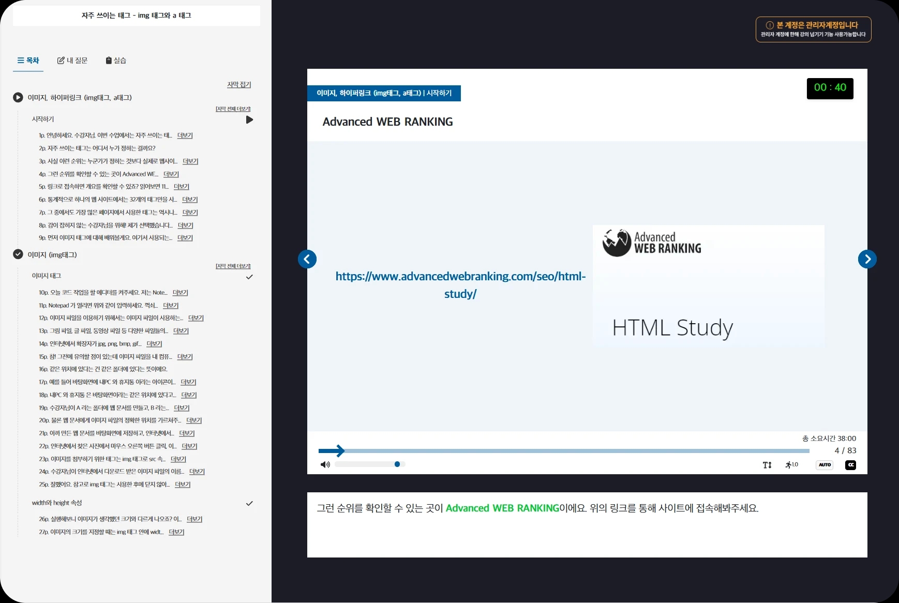
Task: Click lecture title 자주 쓰이는 태그 header
Action: click(x=137, y=16)
